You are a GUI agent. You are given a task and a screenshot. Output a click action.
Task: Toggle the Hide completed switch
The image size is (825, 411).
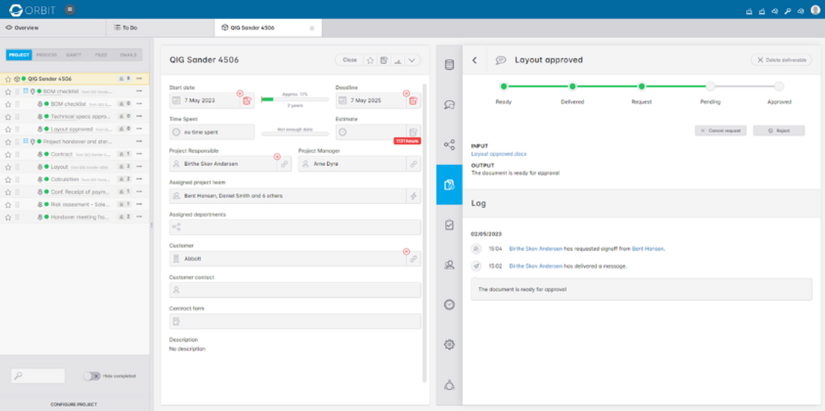point(92,376)
